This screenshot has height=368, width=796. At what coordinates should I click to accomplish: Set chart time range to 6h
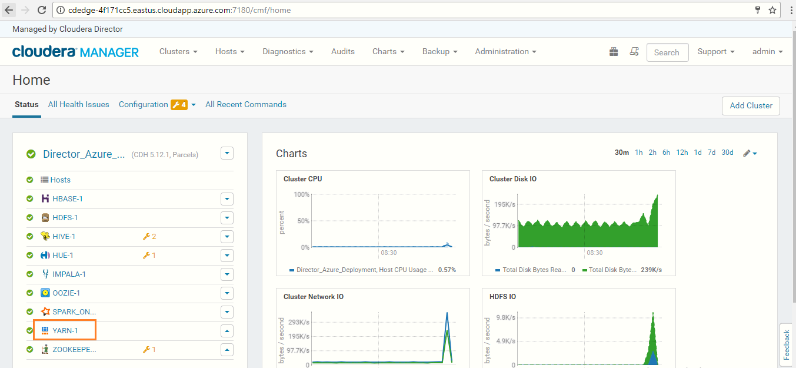pyautogui.click(x=666, y=152)
